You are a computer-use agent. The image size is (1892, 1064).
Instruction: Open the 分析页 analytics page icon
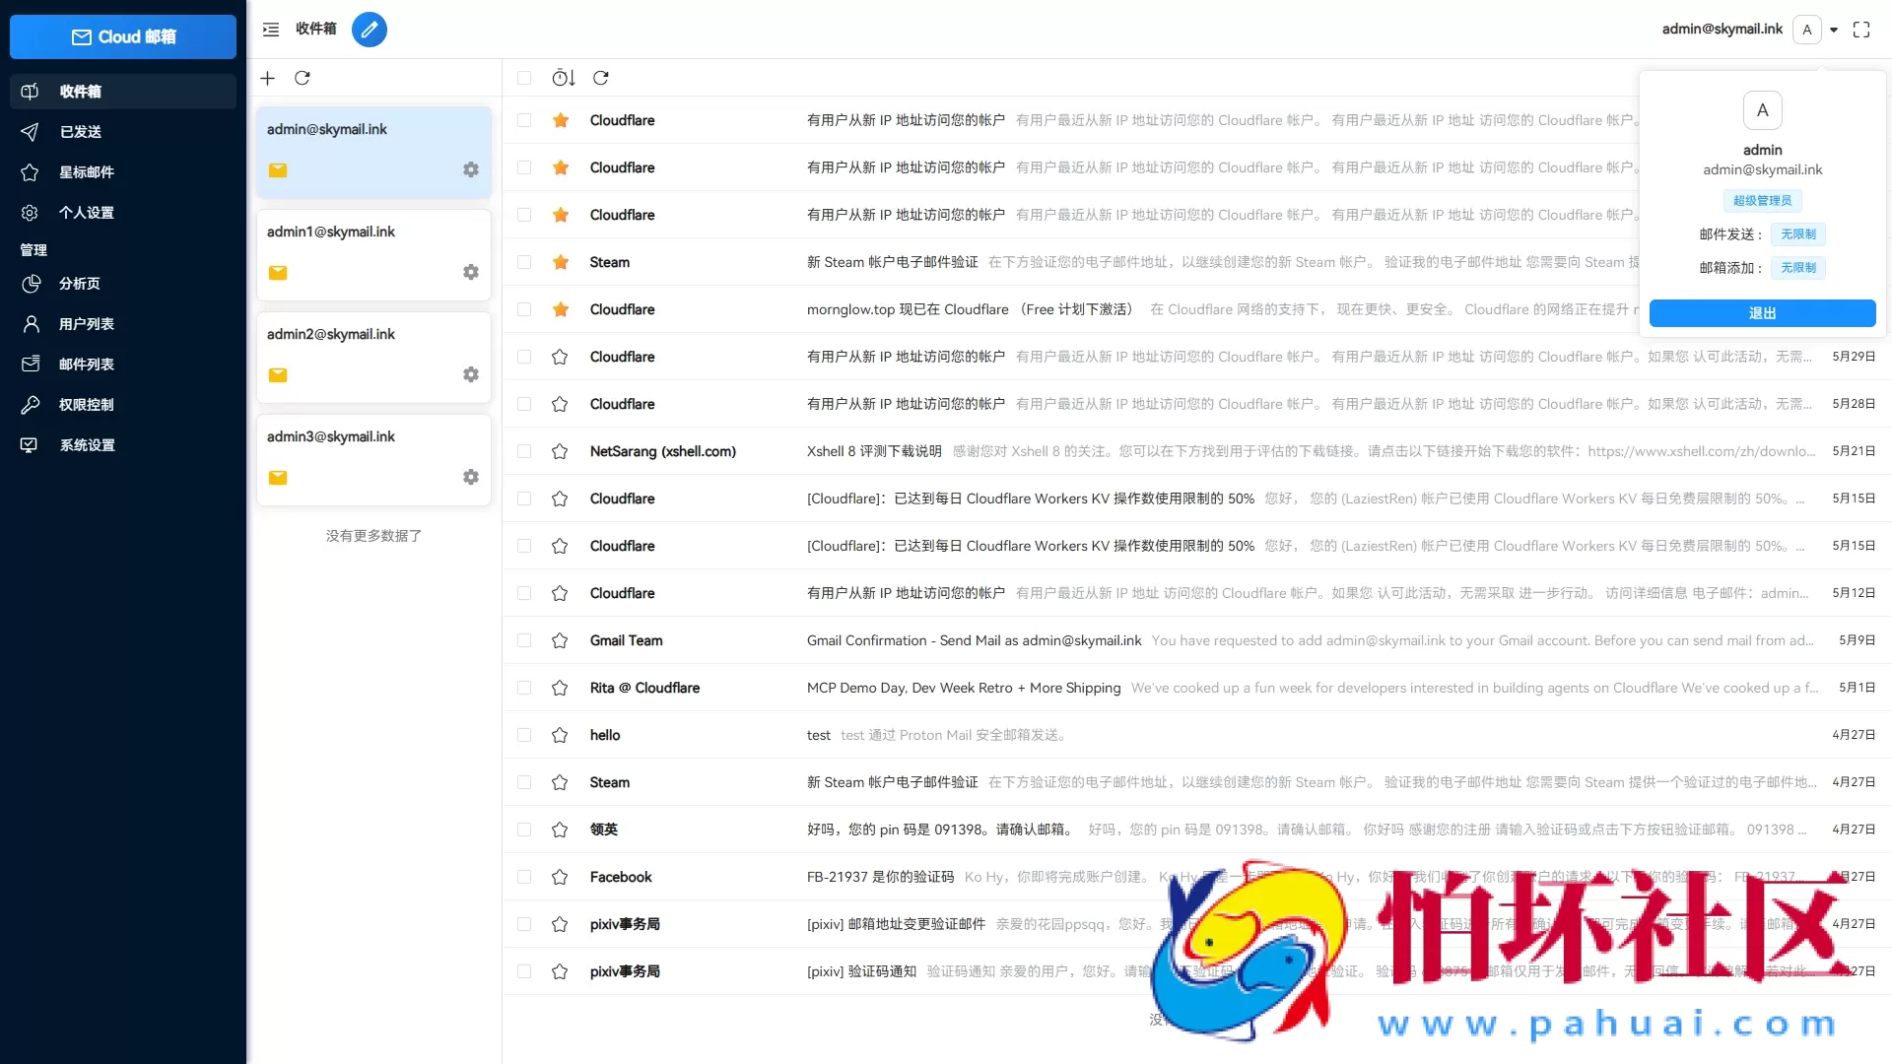tap(30, 284)
